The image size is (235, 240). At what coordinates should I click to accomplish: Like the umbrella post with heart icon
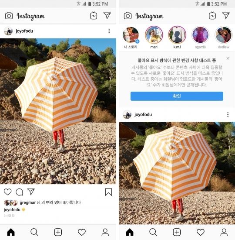[x=8, y=192]
